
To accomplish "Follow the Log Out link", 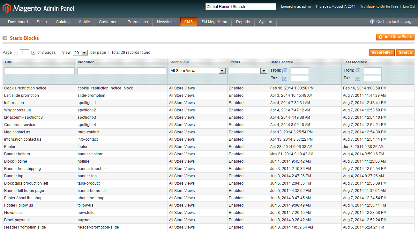I will [x=409, y=7].
